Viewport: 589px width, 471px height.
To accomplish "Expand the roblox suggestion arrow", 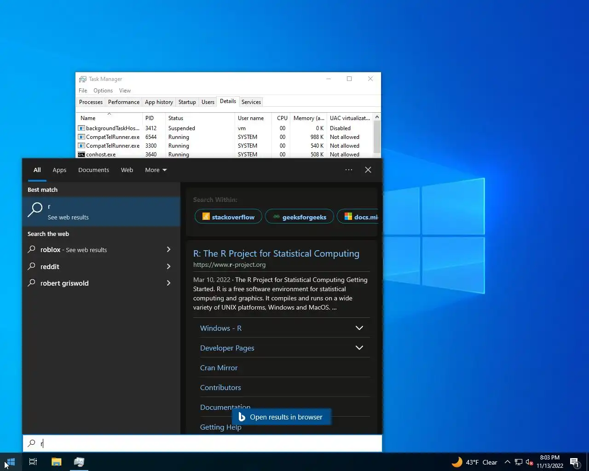I will 168,250.
